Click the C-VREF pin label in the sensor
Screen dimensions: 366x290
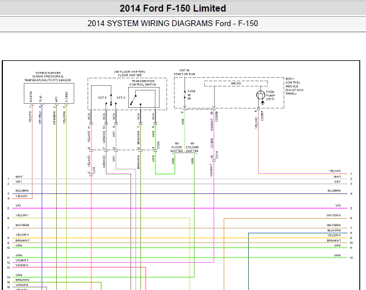pos(67,97)
